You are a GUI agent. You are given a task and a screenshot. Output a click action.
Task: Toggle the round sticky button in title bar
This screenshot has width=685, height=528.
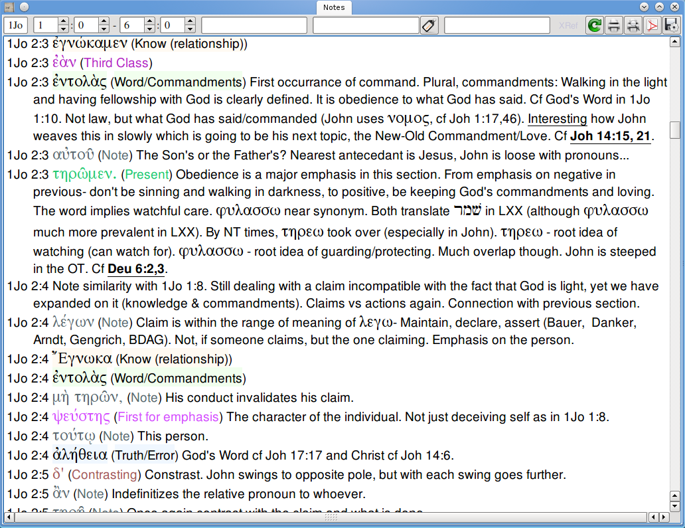[x=25, y=7]
